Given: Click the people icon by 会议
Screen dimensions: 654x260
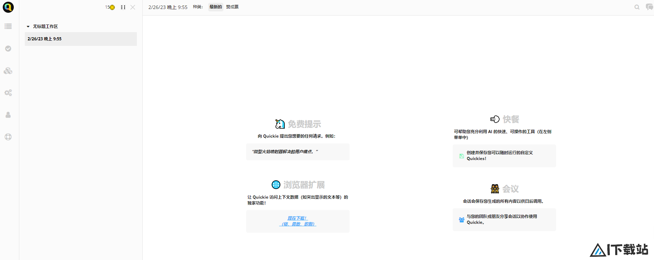Looking at the screenshot, I should (495, 189).
